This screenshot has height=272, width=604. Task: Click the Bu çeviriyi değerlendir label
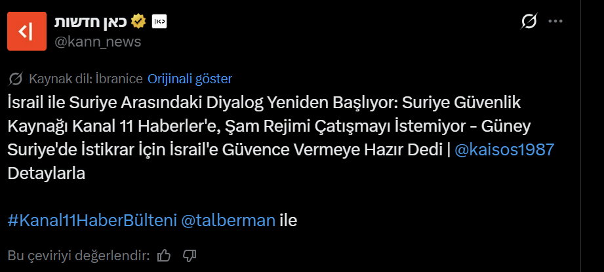click(79, 255)
